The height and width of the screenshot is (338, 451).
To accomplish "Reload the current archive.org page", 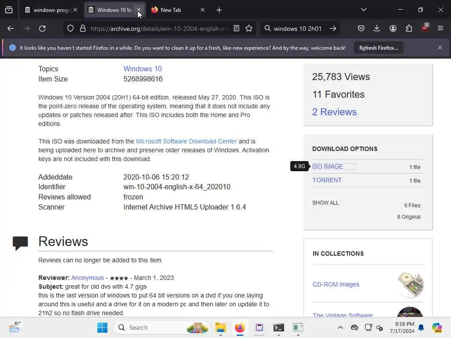I will tap(42, 29).
